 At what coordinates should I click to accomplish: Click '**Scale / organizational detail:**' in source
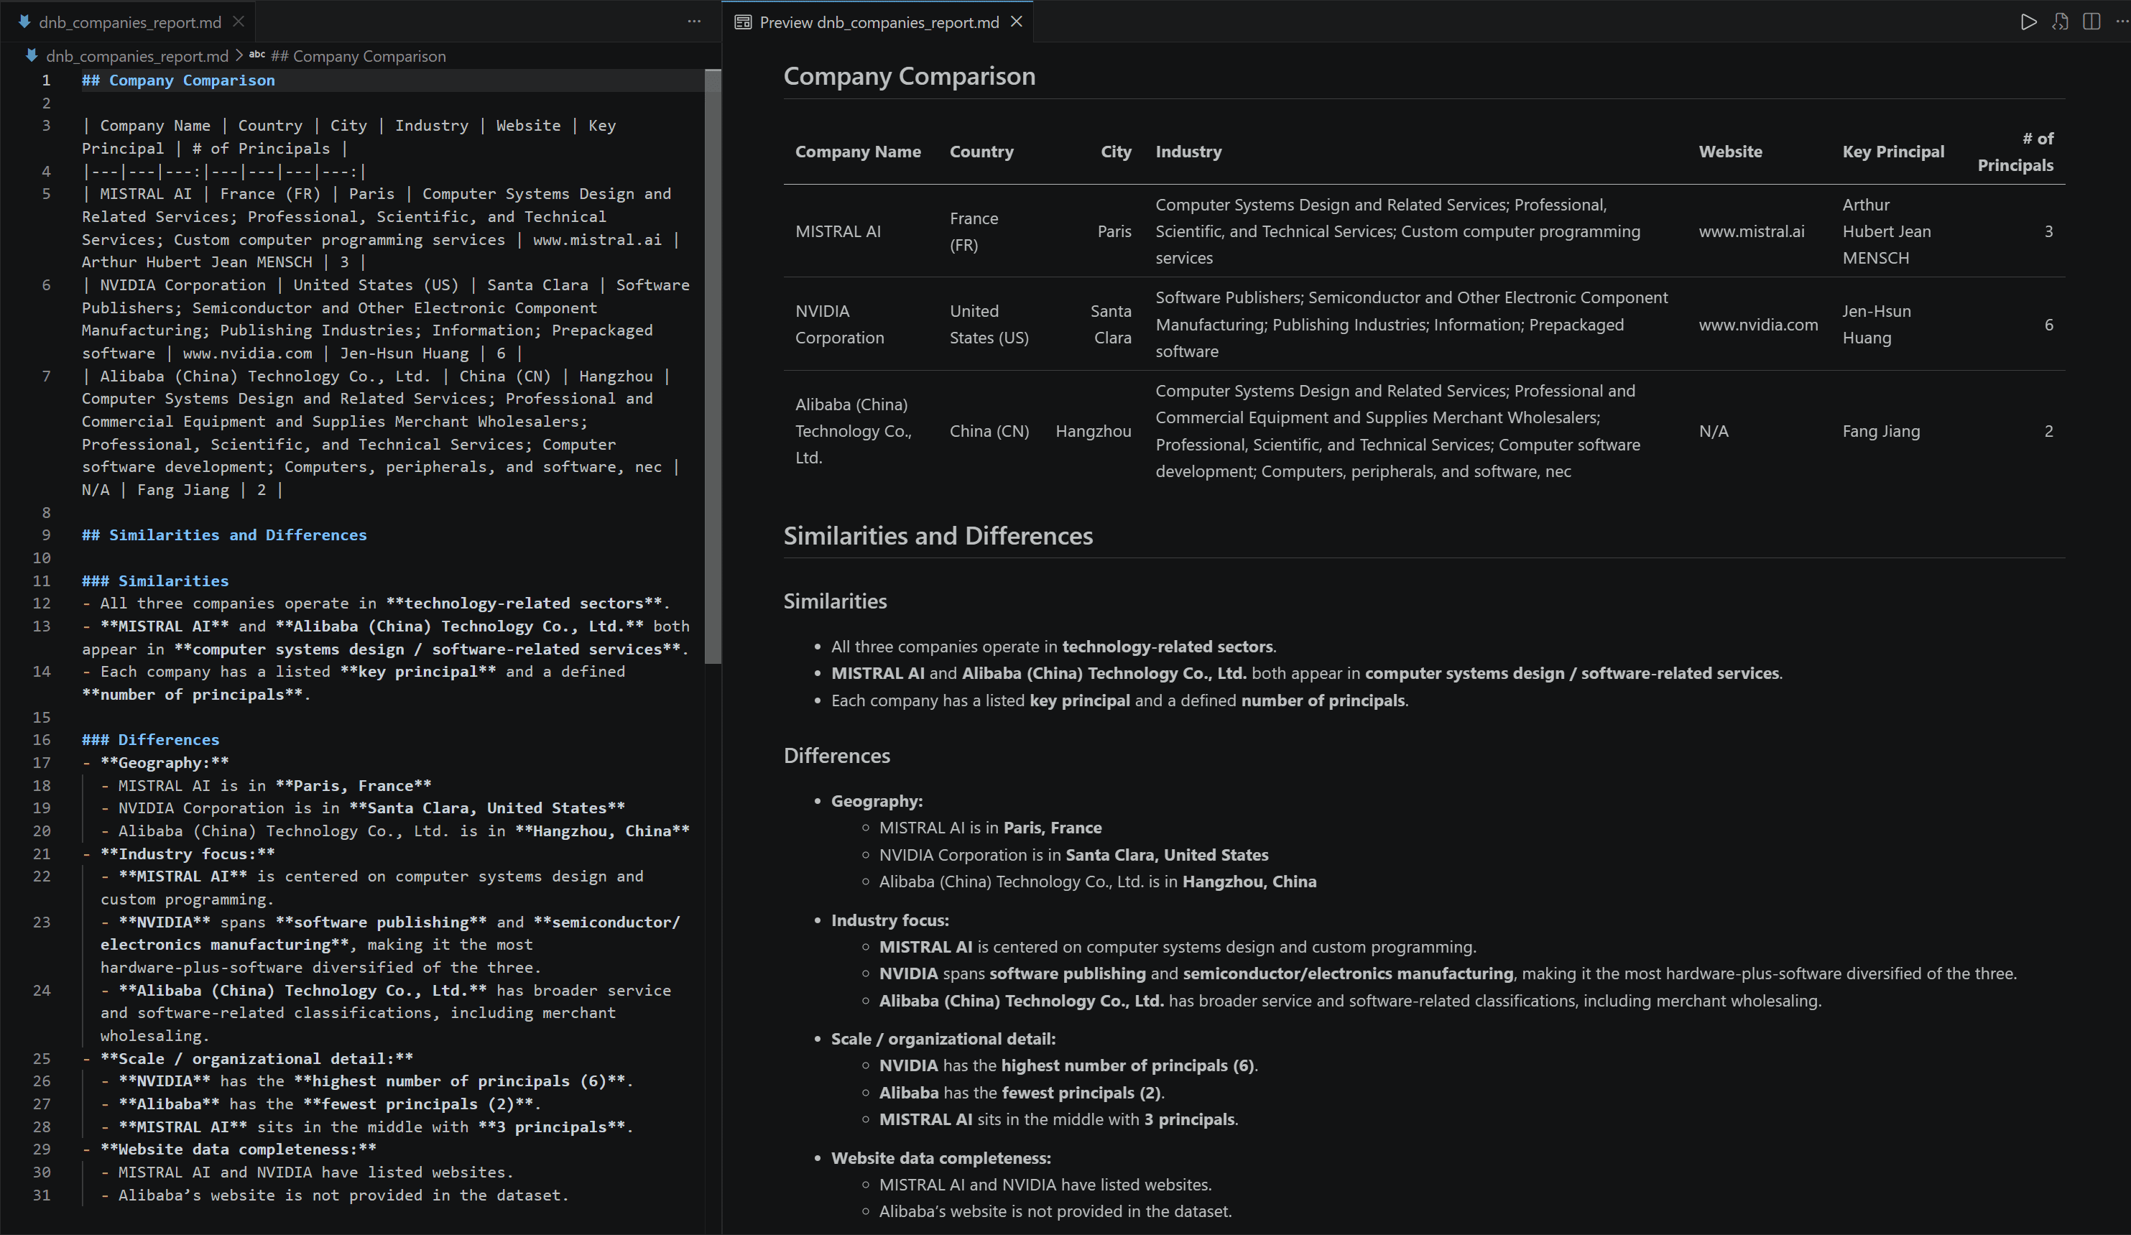pyautogui.click(x=256, y=1058)
